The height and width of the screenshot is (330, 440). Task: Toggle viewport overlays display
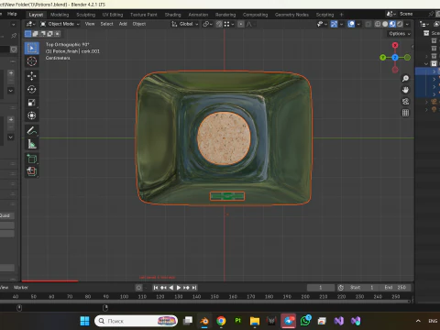pos(351,24)
